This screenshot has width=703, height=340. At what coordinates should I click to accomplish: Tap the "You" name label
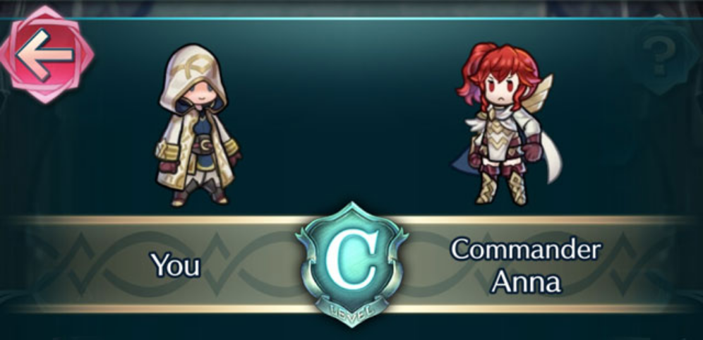point(175,265)
